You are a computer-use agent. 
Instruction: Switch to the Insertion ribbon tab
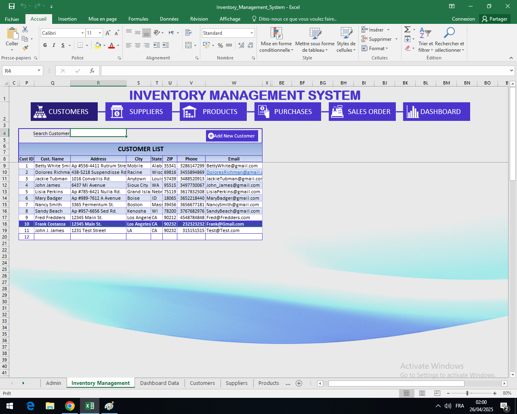[67, 19]
